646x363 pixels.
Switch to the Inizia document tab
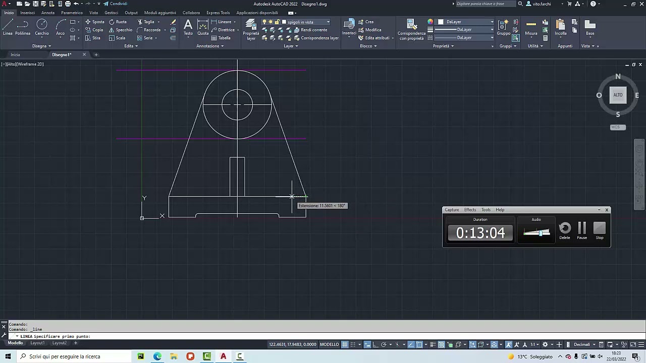coord(15,54)
